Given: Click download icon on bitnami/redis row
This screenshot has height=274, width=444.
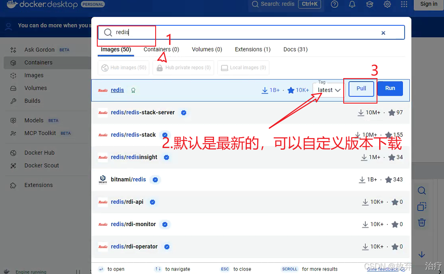Looking at the screenshot, I should click(362, 180).
